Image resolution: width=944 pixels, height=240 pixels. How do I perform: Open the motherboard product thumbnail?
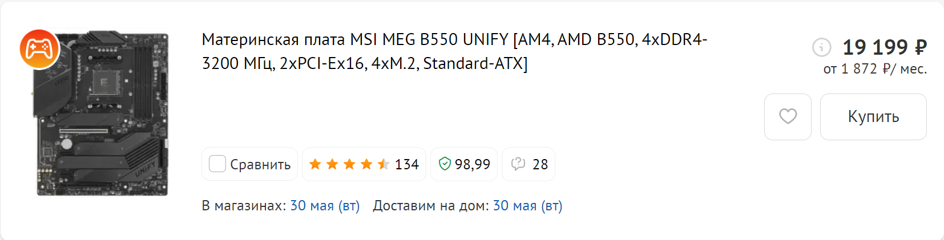[103, 114]
